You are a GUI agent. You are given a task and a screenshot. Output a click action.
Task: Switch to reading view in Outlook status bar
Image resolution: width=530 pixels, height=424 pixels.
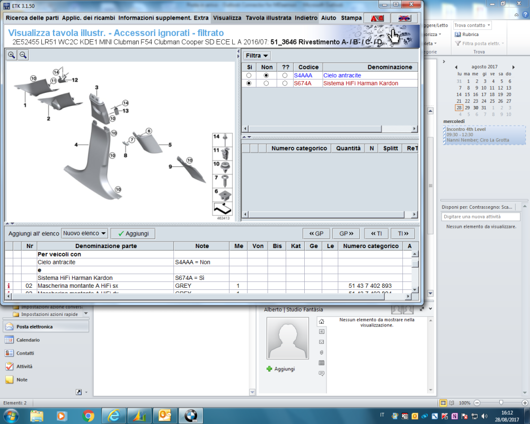tap(452, 403)
